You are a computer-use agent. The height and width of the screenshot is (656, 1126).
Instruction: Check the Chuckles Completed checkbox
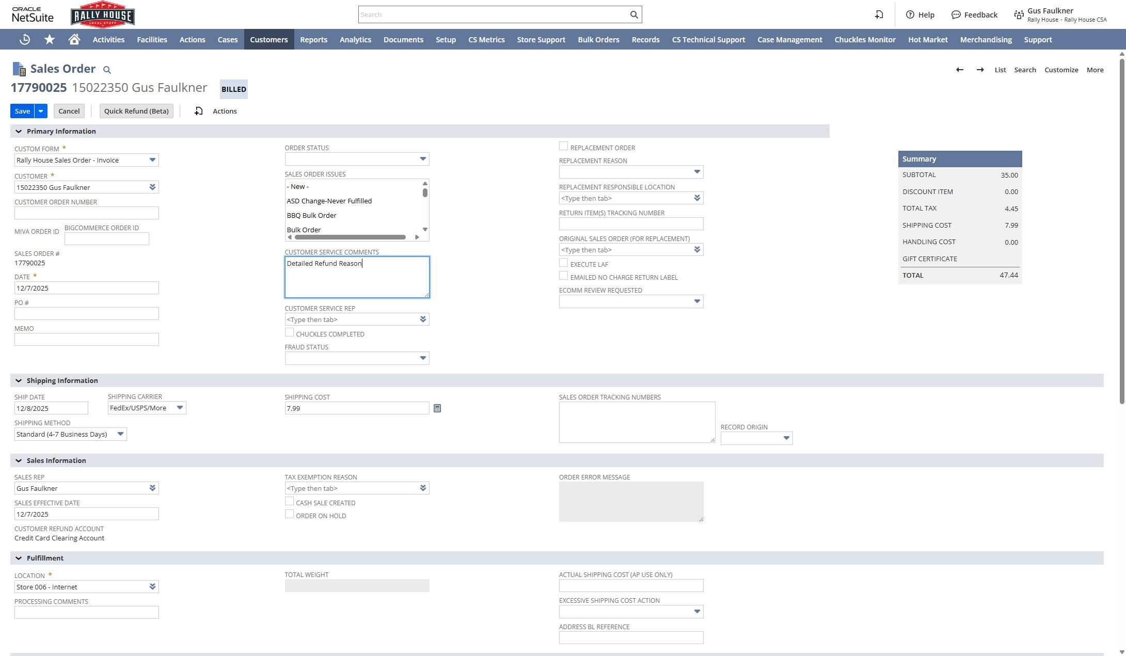[289, 333]
